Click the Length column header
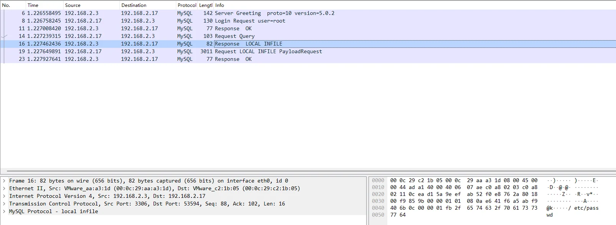Image resolution: width=616 pixels, height=225 pixels. (206, 5)
